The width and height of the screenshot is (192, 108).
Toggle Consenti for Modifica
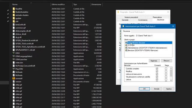pyautogui.click(x=157, y=71)
